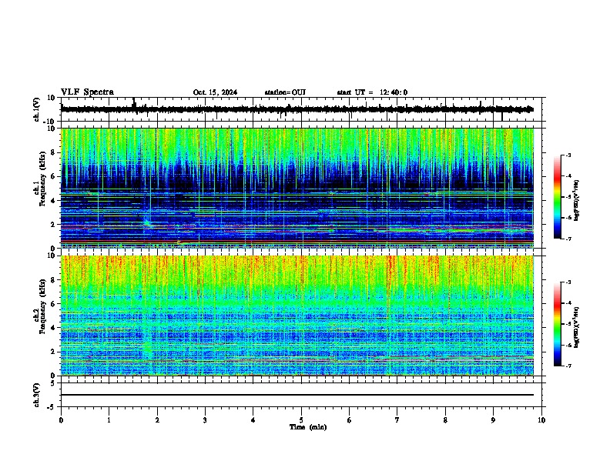The width and height of the screenshot is (610, 471).
Task: Click the "-3" label on ch.1 color bar
Action: click(x=568, y=155)
